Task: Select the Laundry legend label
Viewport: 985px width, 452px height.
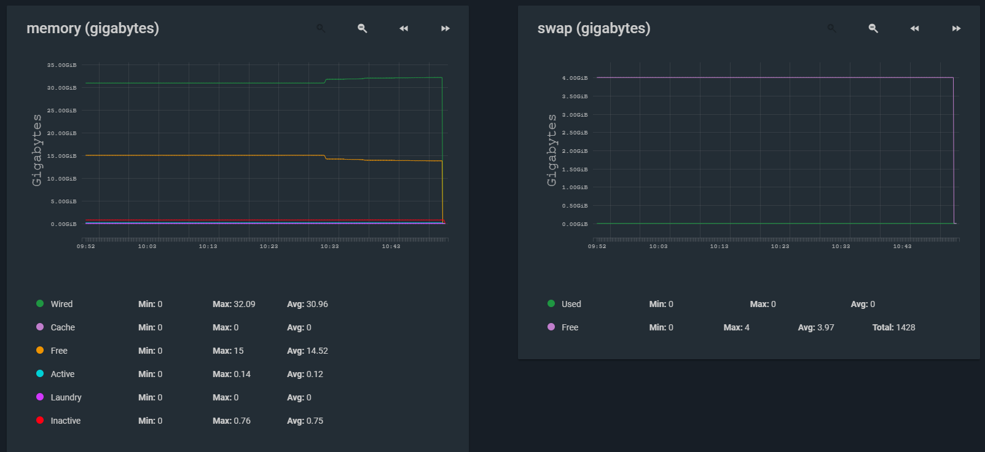Action: [66, 397]
